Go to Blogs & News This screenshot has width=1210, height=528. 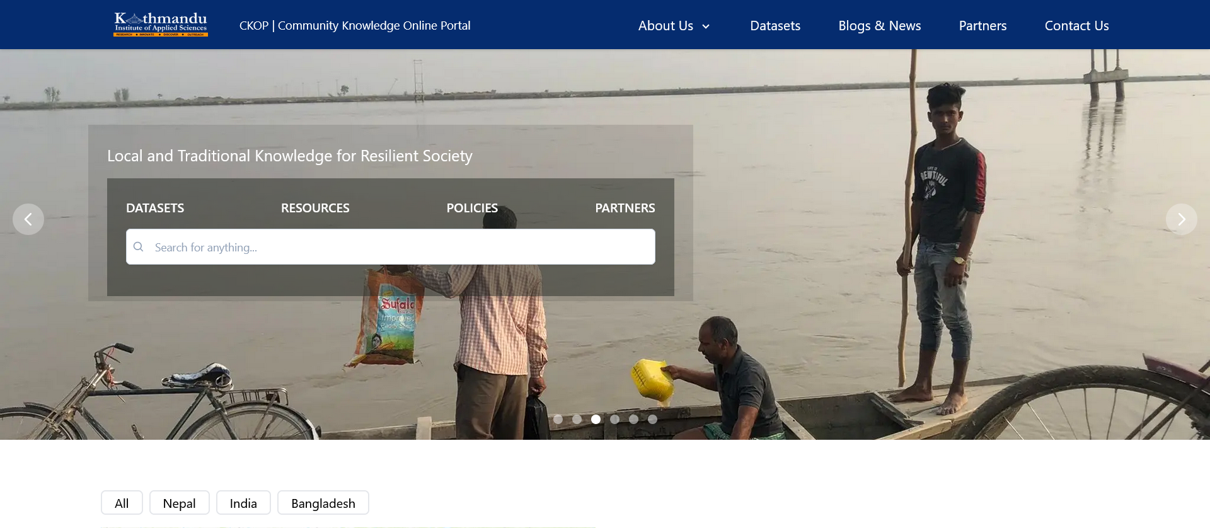point(880,26)
